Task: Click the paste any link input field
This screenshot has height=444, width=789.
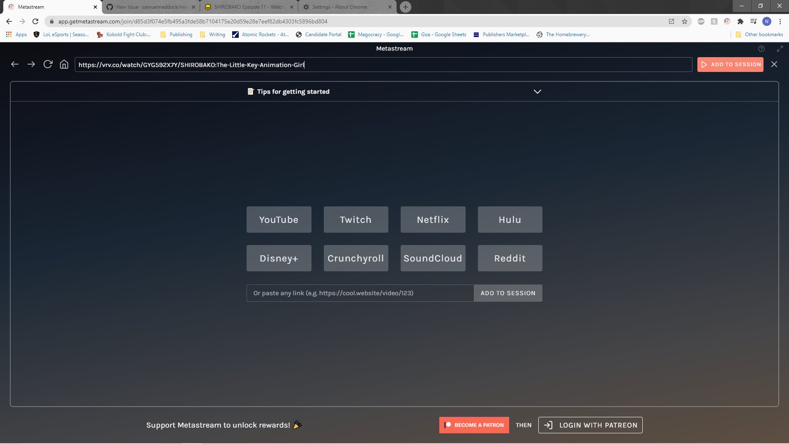Action: 360,293
